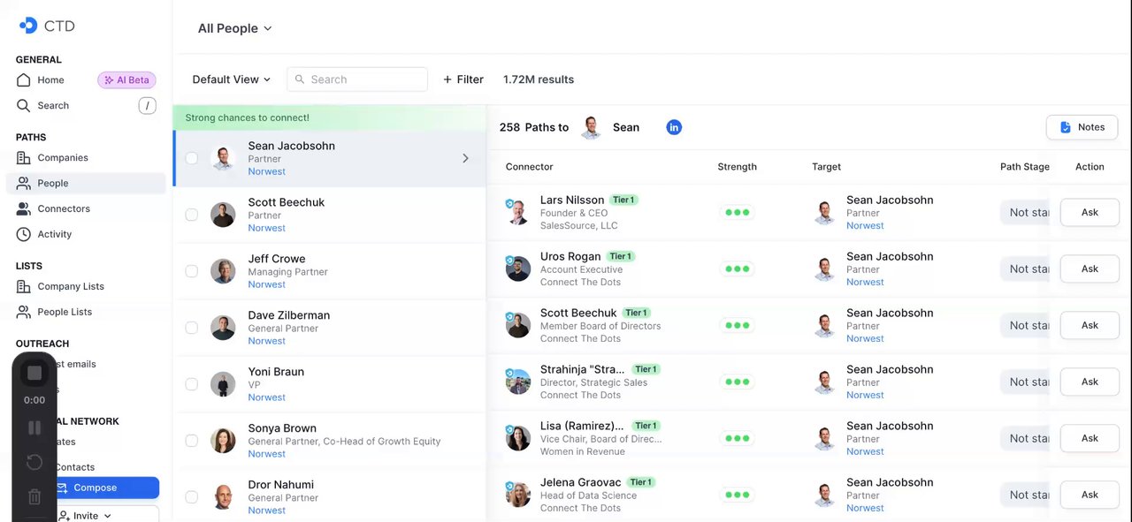Click the Connector column header
Image resolution: width=1132 pixels, height=522 pixels.
529,167
